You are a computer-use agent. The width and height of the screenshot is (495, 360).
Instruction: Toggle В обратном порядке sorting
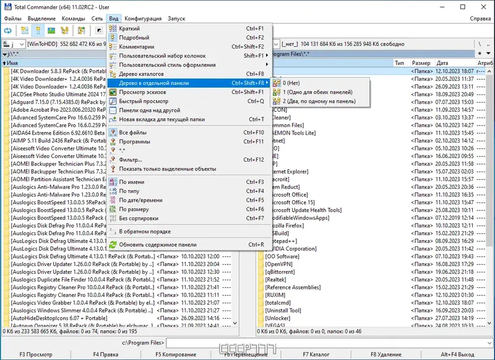[x=189, y=232]
